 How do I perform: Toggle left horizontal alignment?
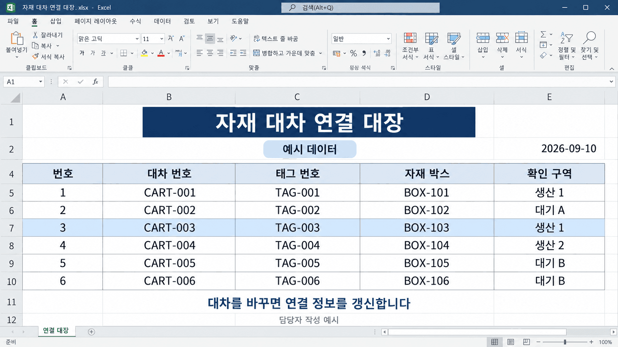pyautogui.click(x=199, y=53)
